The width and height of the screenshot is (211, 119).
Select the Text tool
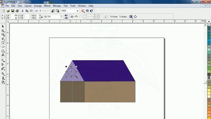click(3, 55)
